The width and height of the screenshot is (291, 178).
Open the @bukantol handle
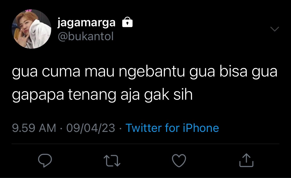[x=86, y=36]
